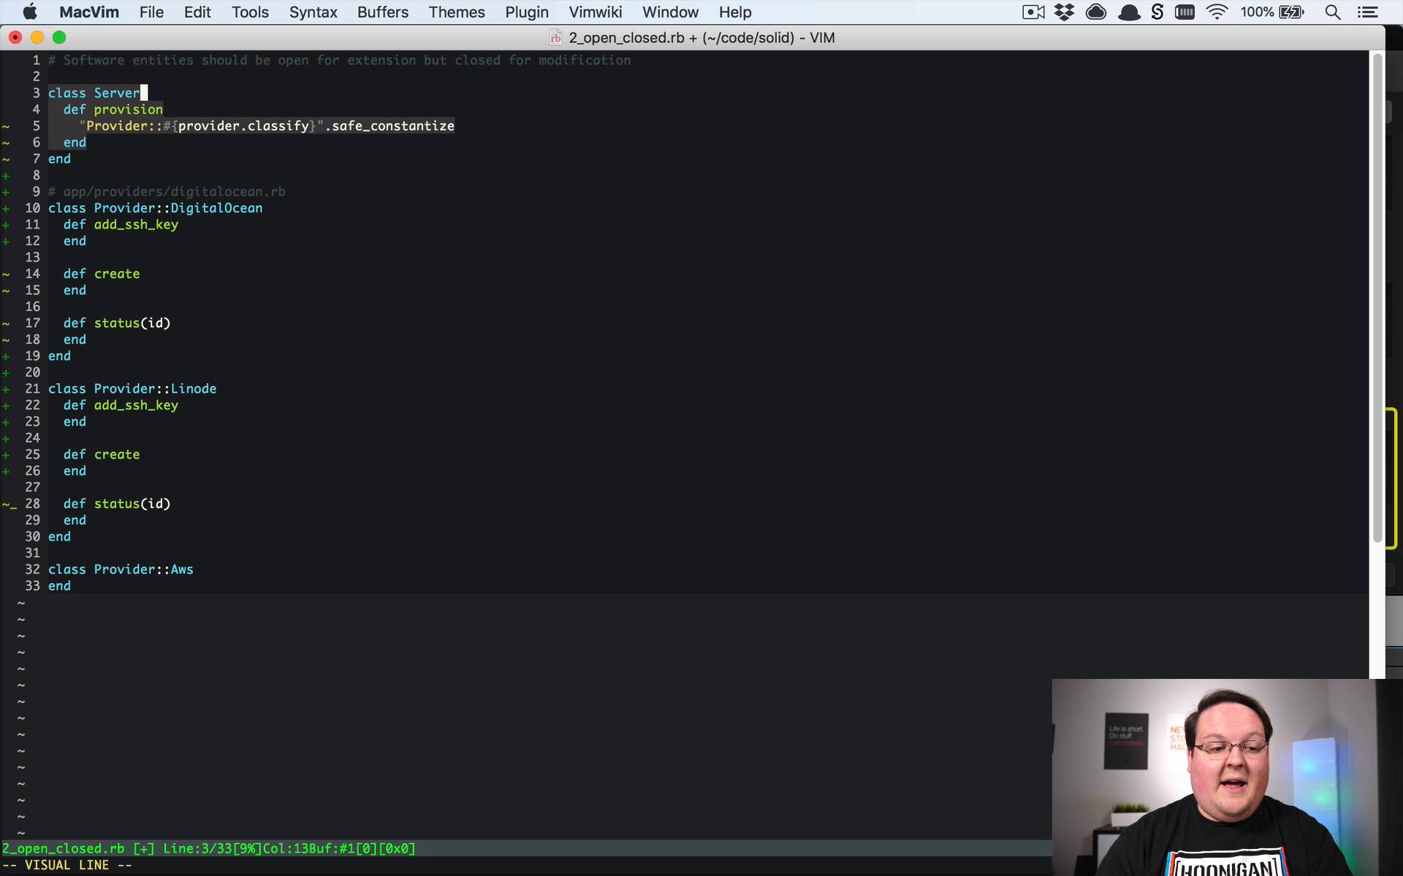Click the S-shaped menu bar icon
1403x876 pixels.
pyautogui.click(x=1157, y=12)
